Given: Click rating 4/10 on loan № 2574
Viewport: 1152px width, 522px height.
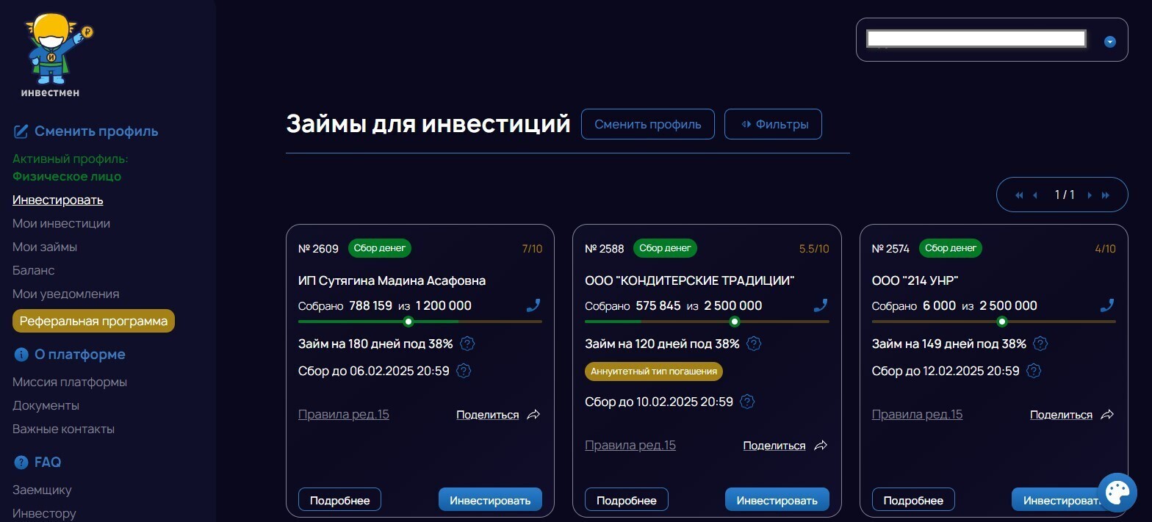Looking at the screenshot, I should point(1105,249).
